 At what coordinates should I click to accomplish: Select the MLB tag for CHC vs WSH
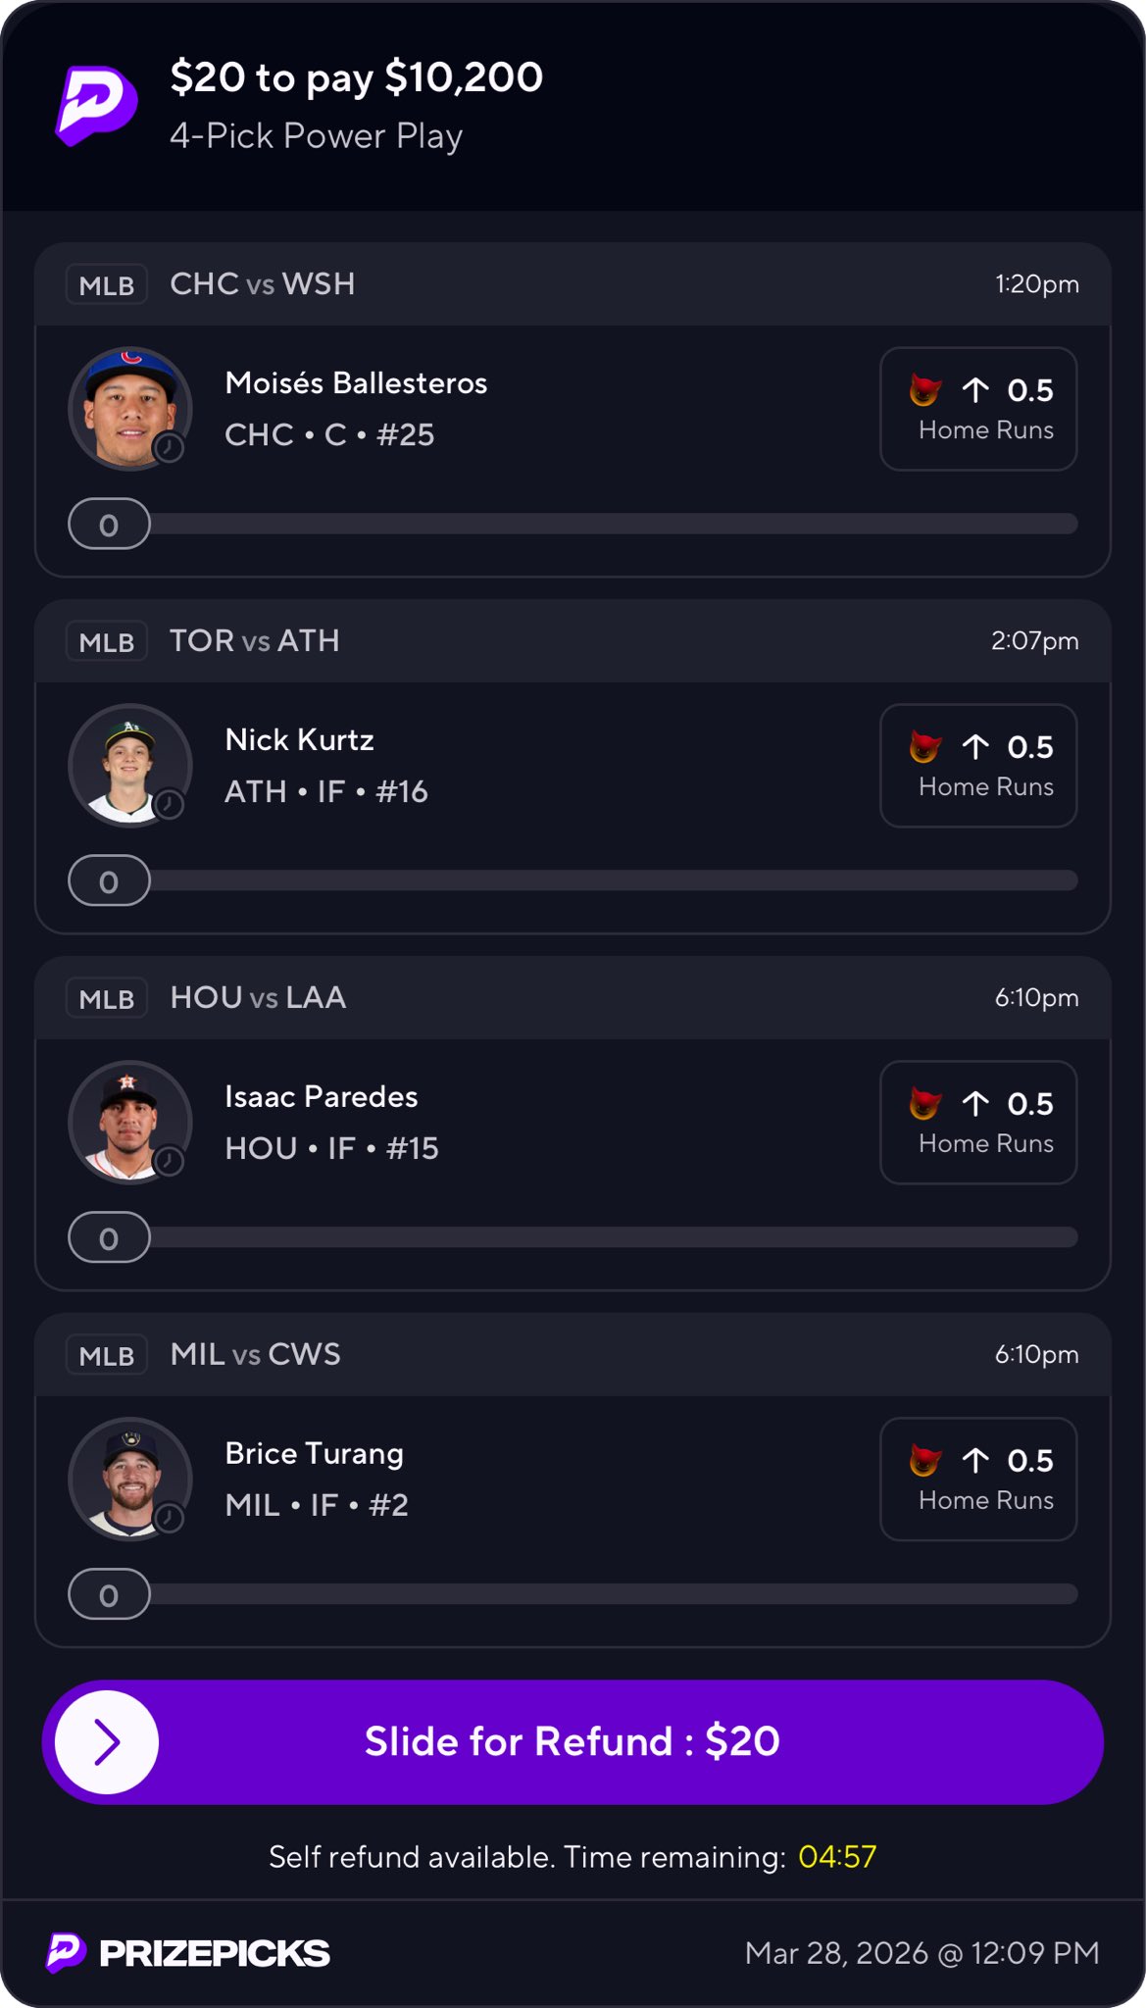coord(106,285)
